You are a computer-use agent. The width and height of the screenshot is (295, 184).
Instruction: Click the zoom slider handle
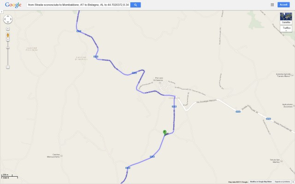pyautogui.click(x=8, y=48)
